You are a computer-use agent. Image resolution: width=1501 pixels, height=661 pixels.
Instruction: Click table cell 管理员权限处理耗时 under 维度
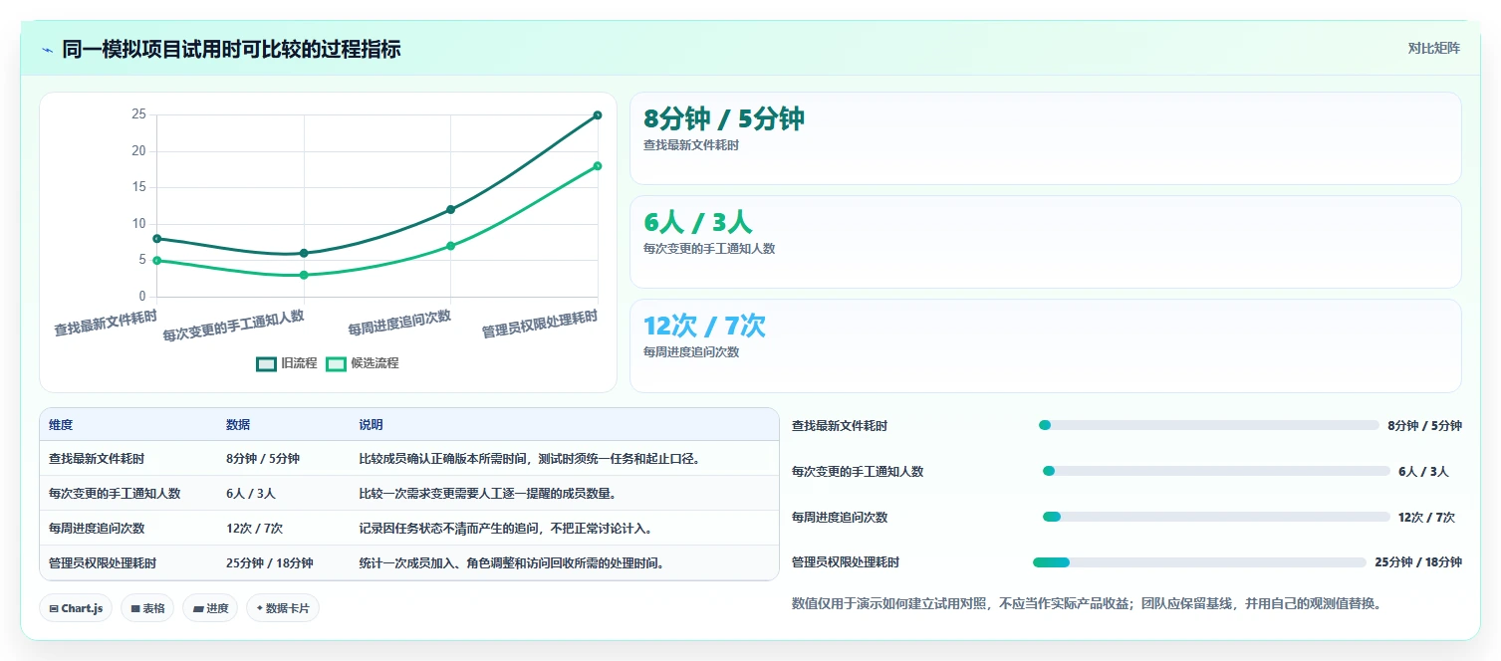coord(103,563)
